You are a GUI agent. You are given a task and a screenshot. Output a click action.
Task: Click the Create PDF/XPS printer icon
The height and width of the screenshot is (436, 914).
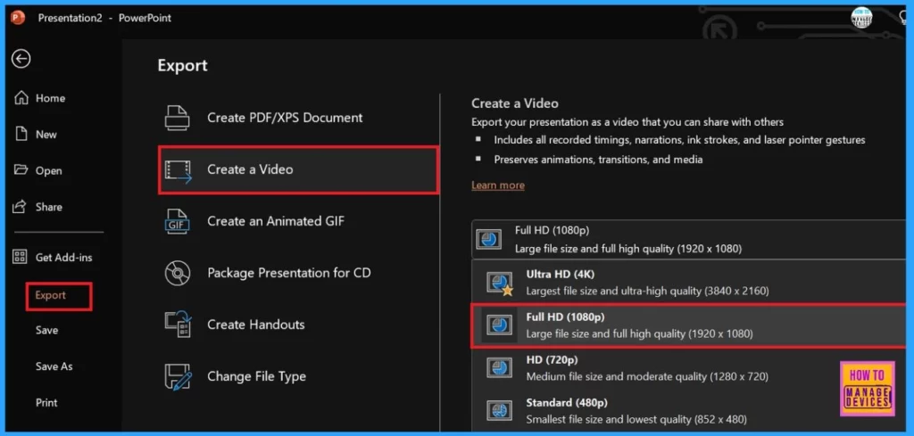tap(178, 118)
